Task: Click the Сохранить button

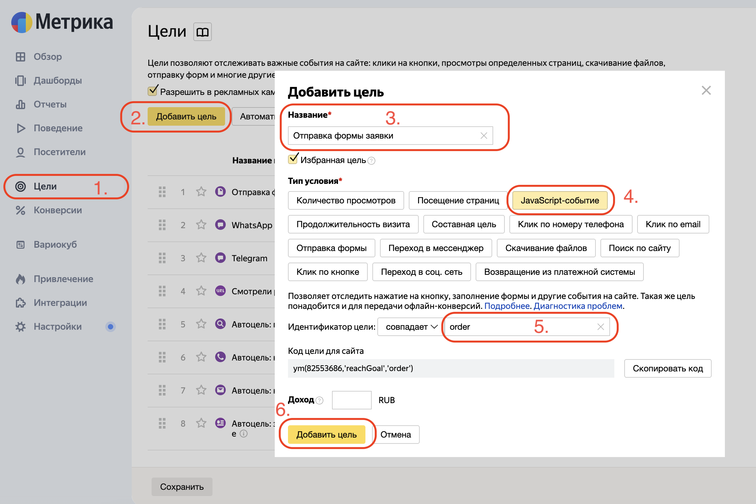Action: 182,487
